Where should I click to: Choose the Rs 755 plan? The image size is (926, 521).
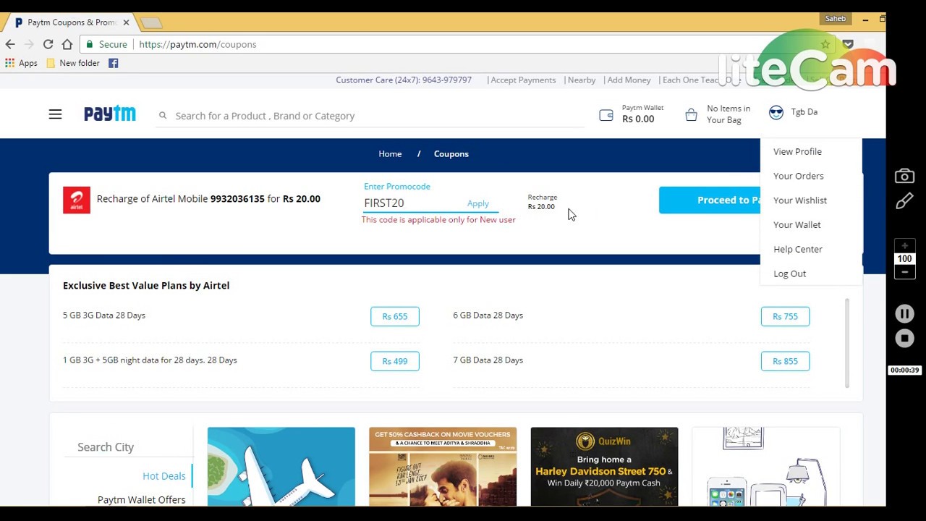785,316
